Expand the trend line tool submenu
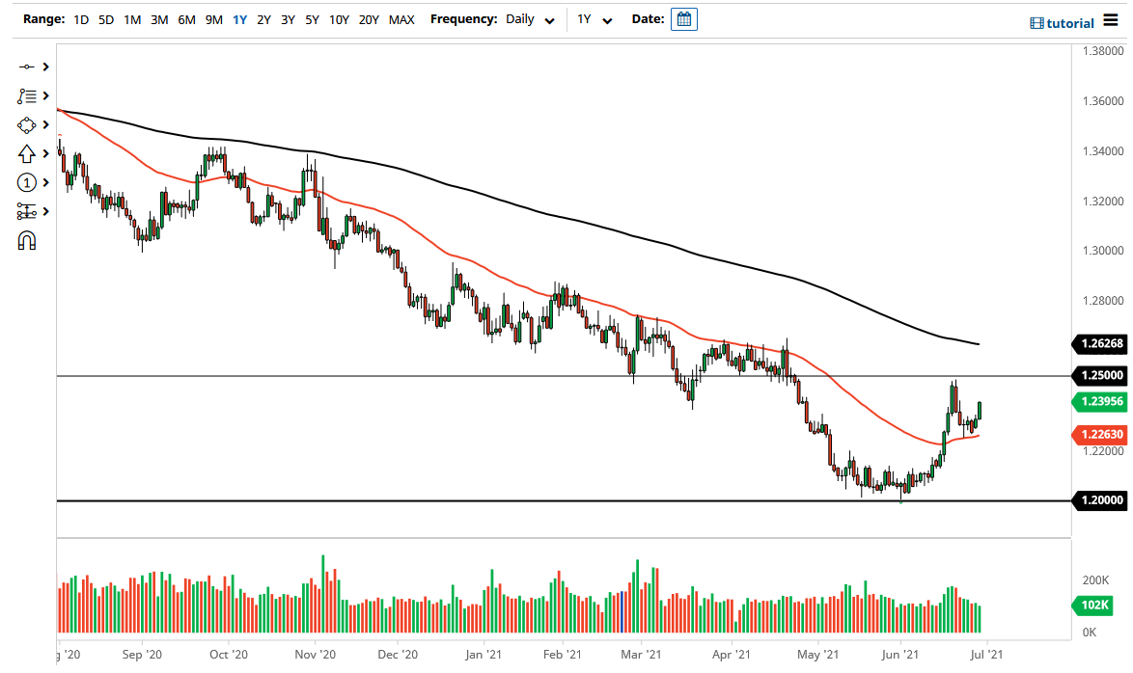 46,67
